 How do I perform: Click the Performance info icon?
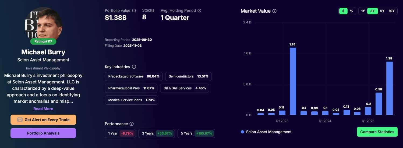click(x=132, y=124)
